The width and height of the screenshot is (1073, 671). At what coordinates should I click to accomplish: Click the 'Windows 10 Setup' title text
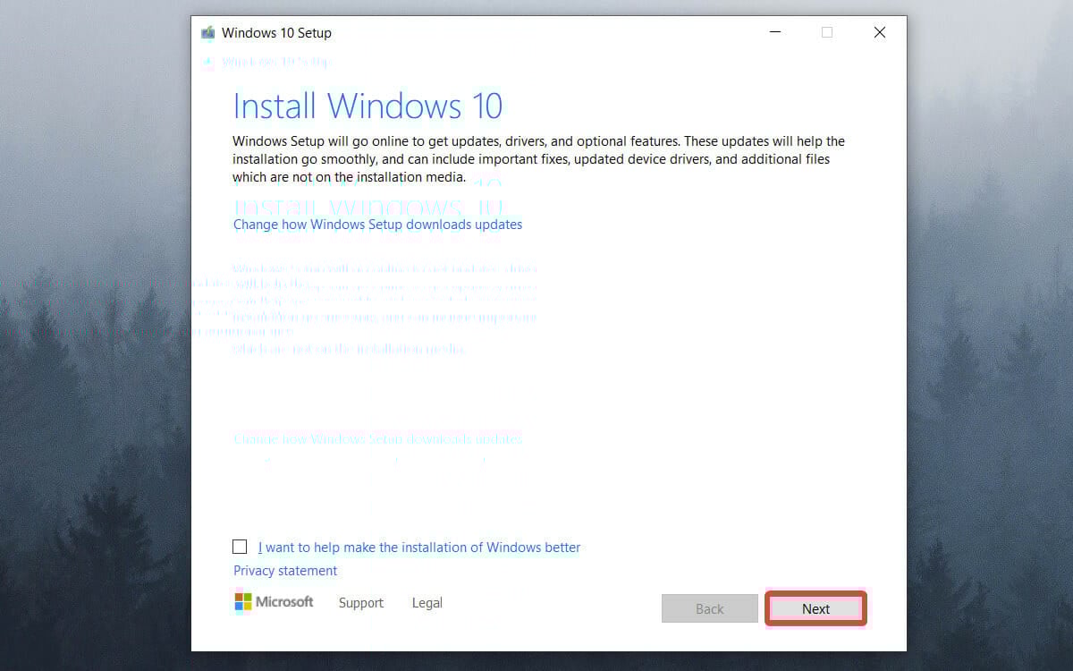pos(276,33)
